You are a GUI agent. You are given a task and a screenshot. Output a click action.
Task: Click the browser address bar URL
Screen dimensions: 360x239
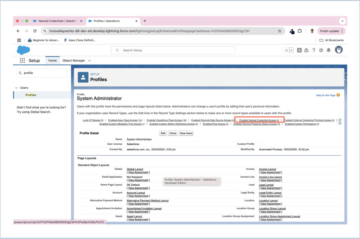pyautogui.click(x=149, y=31)
